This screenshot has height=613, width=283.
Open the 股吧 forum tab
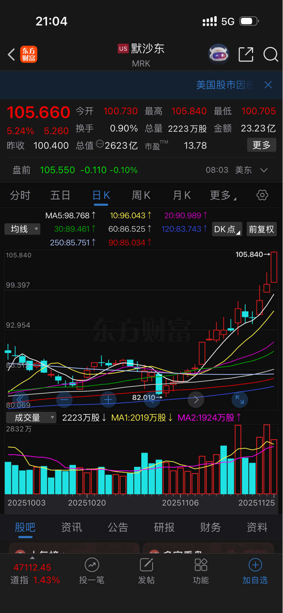pos(25,527)
